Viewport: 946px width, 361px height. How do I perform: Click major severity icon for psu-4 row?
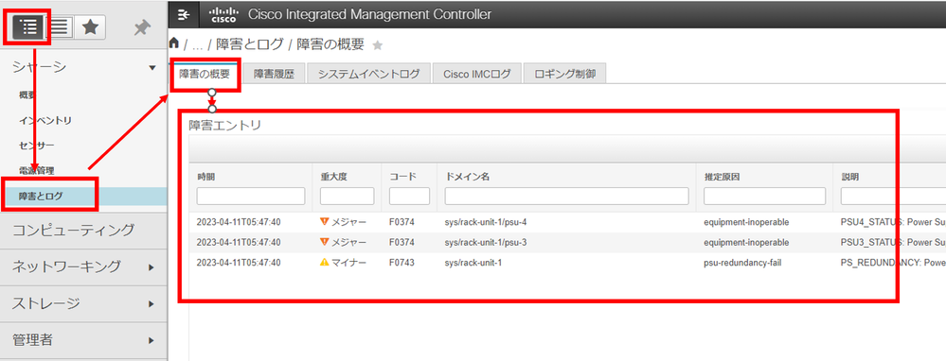(x=325, y=222)
